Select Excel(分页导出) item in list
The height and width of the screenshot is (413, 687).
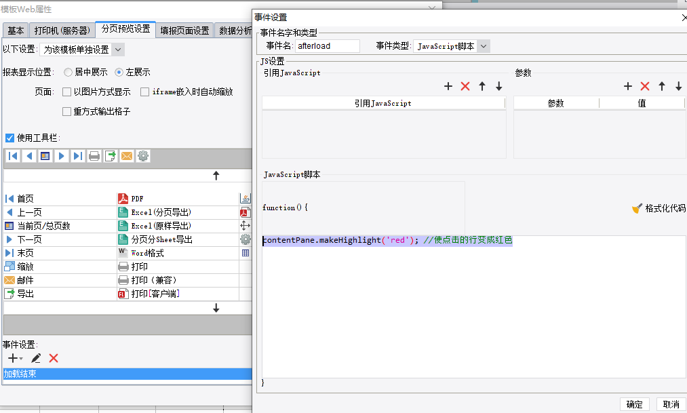(178, 212)
